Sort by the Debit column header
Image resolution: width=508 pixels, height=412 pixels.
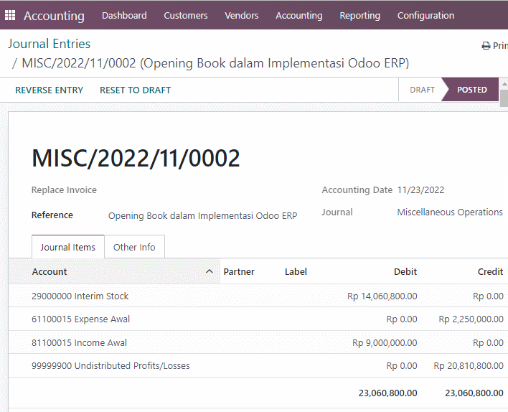[x=405, y=271]
